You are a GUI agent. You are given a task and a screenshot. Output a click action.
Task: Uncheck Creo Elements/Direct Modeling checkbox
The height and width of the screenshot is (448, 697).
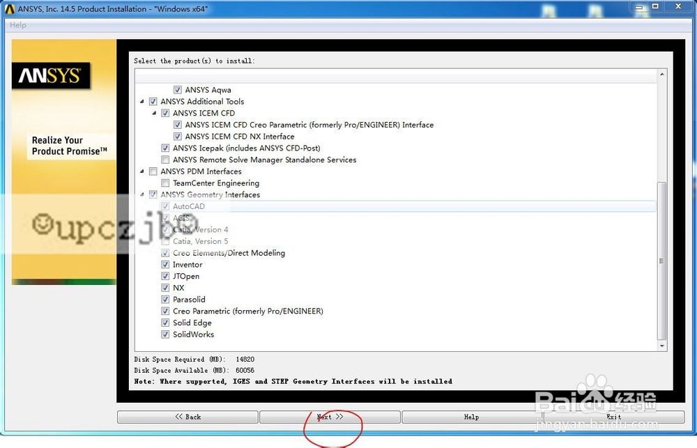coord(165,253)
